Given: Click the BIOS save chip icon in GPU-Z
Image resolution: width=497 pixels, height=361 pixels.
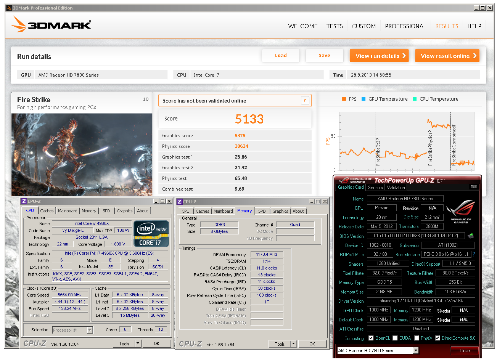Looking at the screenshot, I should [471, 236].
